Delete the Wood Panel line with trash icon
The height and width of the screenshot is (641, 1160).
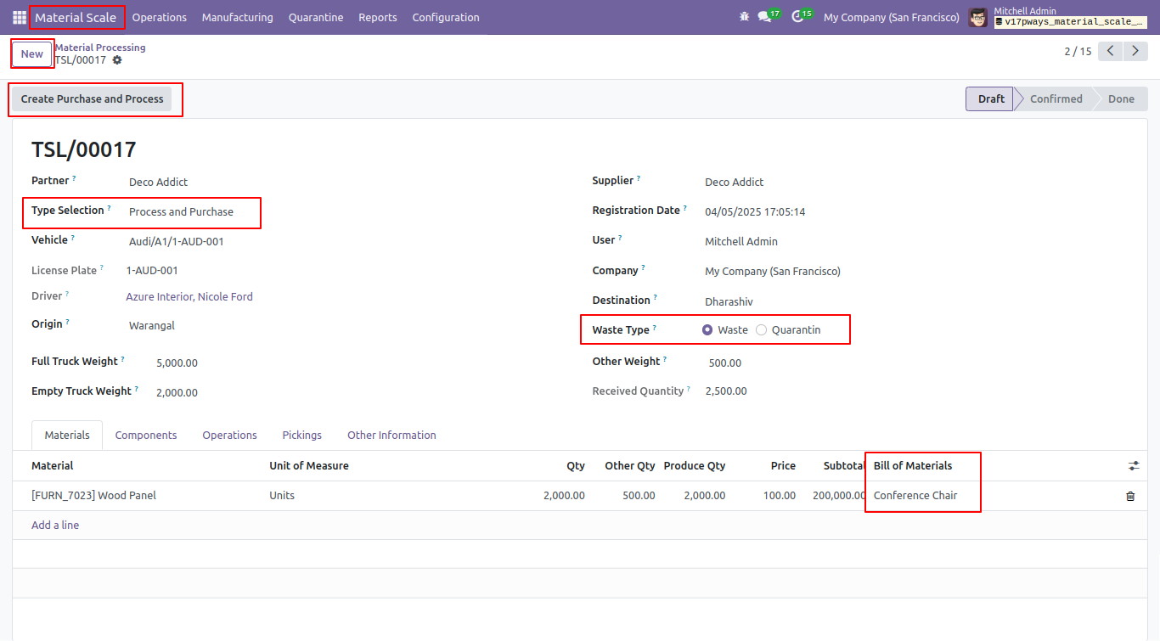tap(1130, 496)
